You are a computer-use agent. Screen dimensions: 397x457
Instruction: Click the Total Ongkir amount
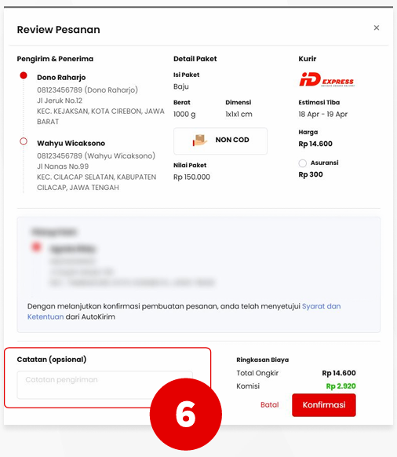(x=339, y=373)
